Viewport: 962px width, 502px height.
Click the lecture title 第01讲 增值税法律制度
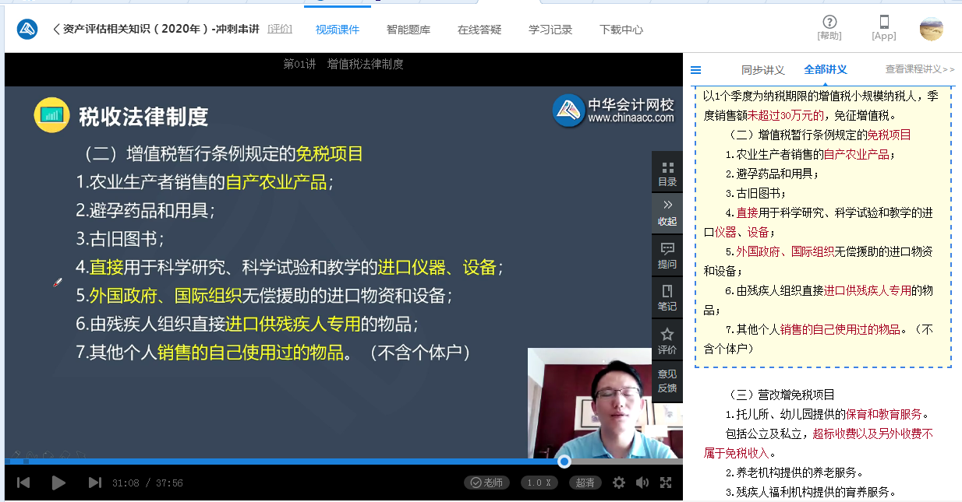coord(343,64)
